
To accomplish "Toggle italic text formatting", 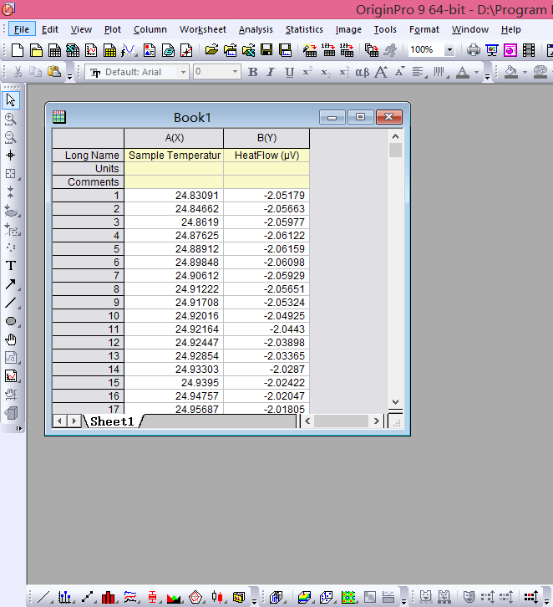I will coord(271,73).
